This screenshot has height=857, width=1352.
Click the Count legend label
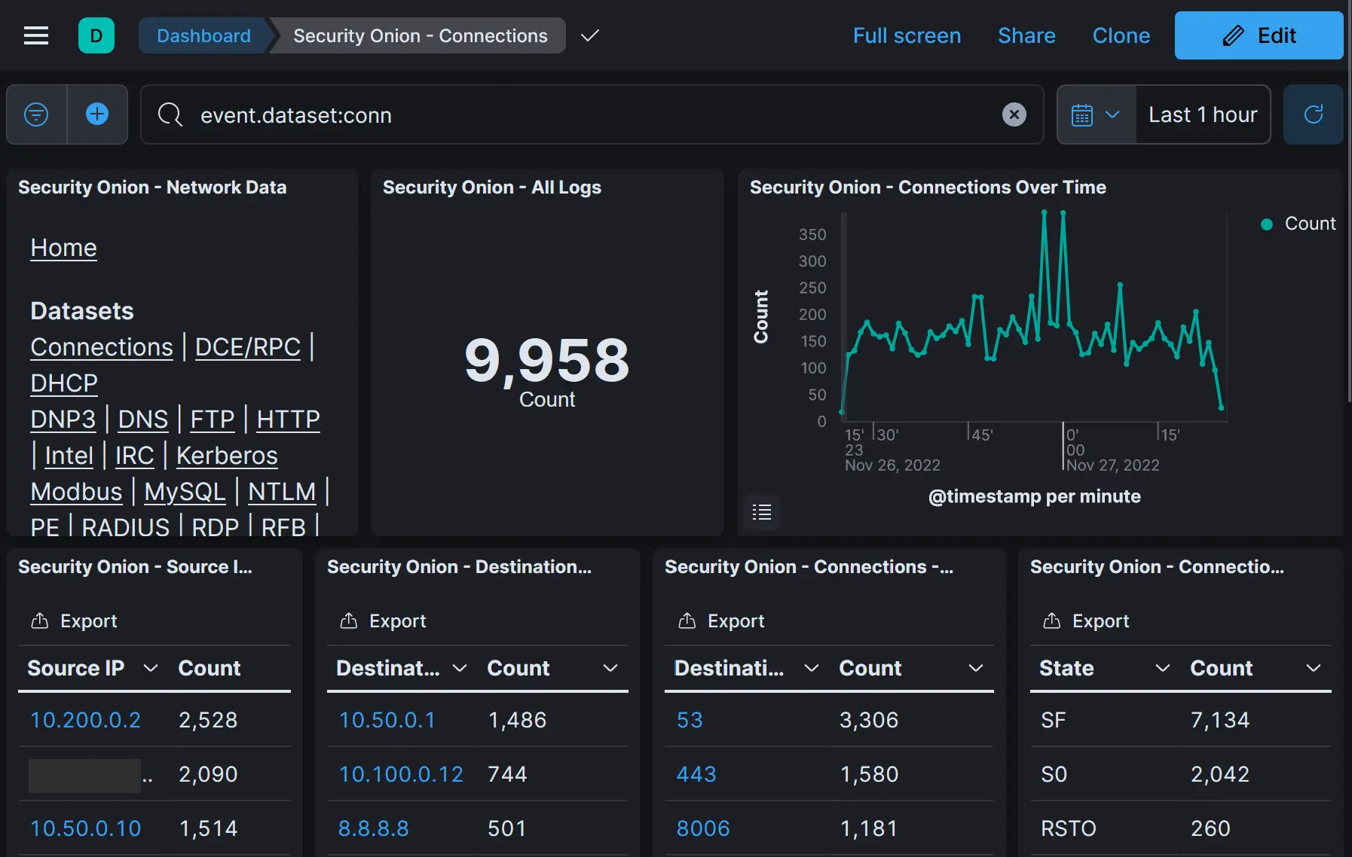tap(1310, 224)
